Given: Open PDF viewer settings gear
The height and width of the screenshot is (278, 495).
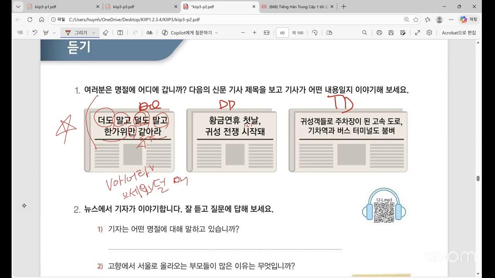Looking at the screenshot, I should pos(429,33).
